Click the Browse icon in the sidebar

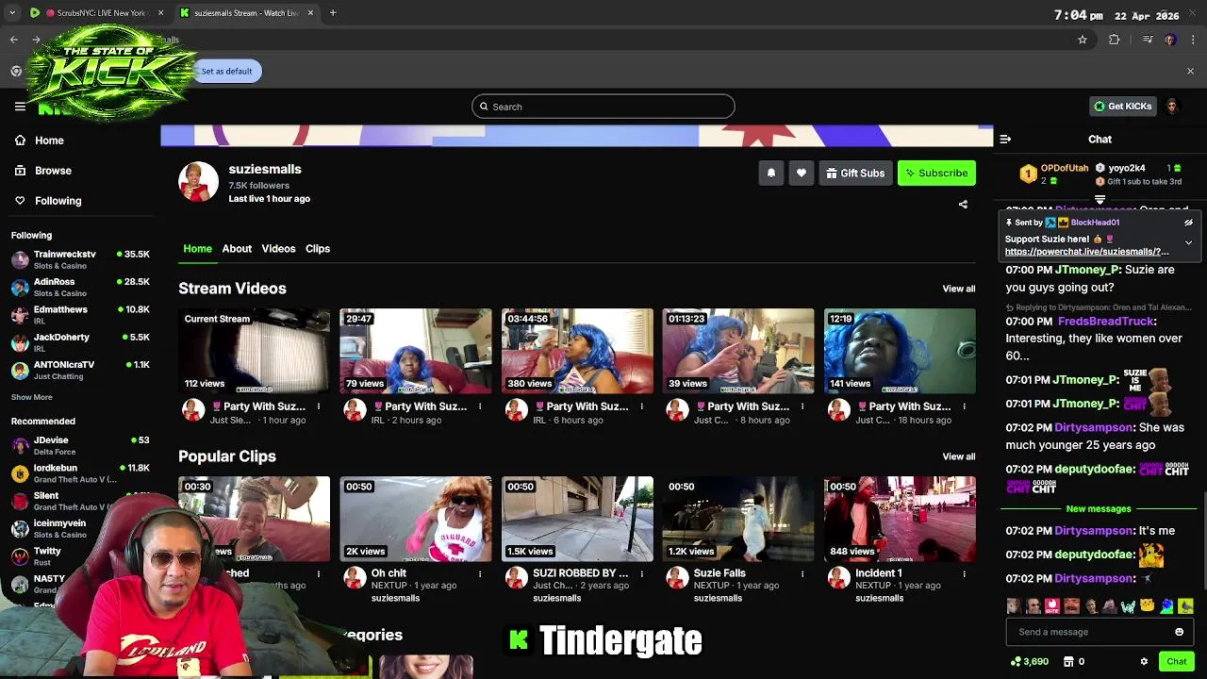(20, 171)
